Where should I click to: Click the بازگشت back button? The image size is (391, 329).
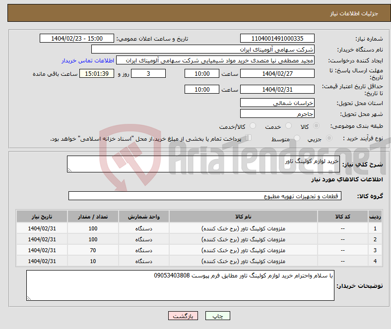183,316
